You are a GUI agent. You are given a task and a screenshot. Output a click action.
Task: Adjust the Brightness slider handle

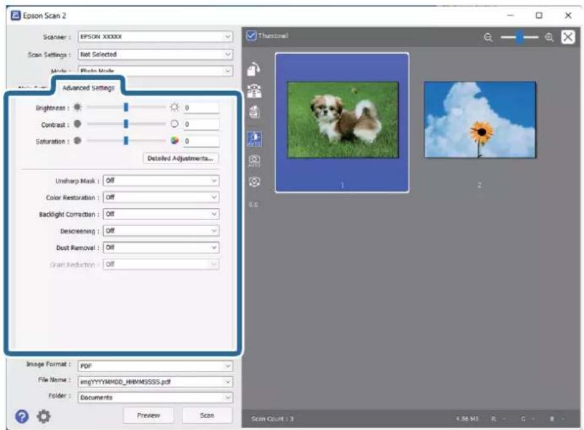pos(126,107)
